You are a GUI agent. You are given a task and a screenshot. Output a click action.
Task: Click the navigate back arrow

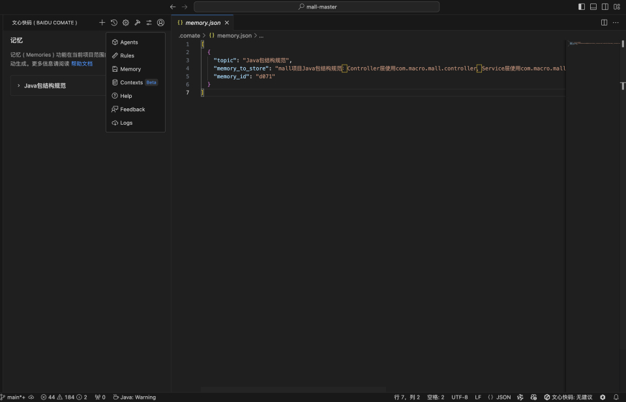[x=173, y=7]
